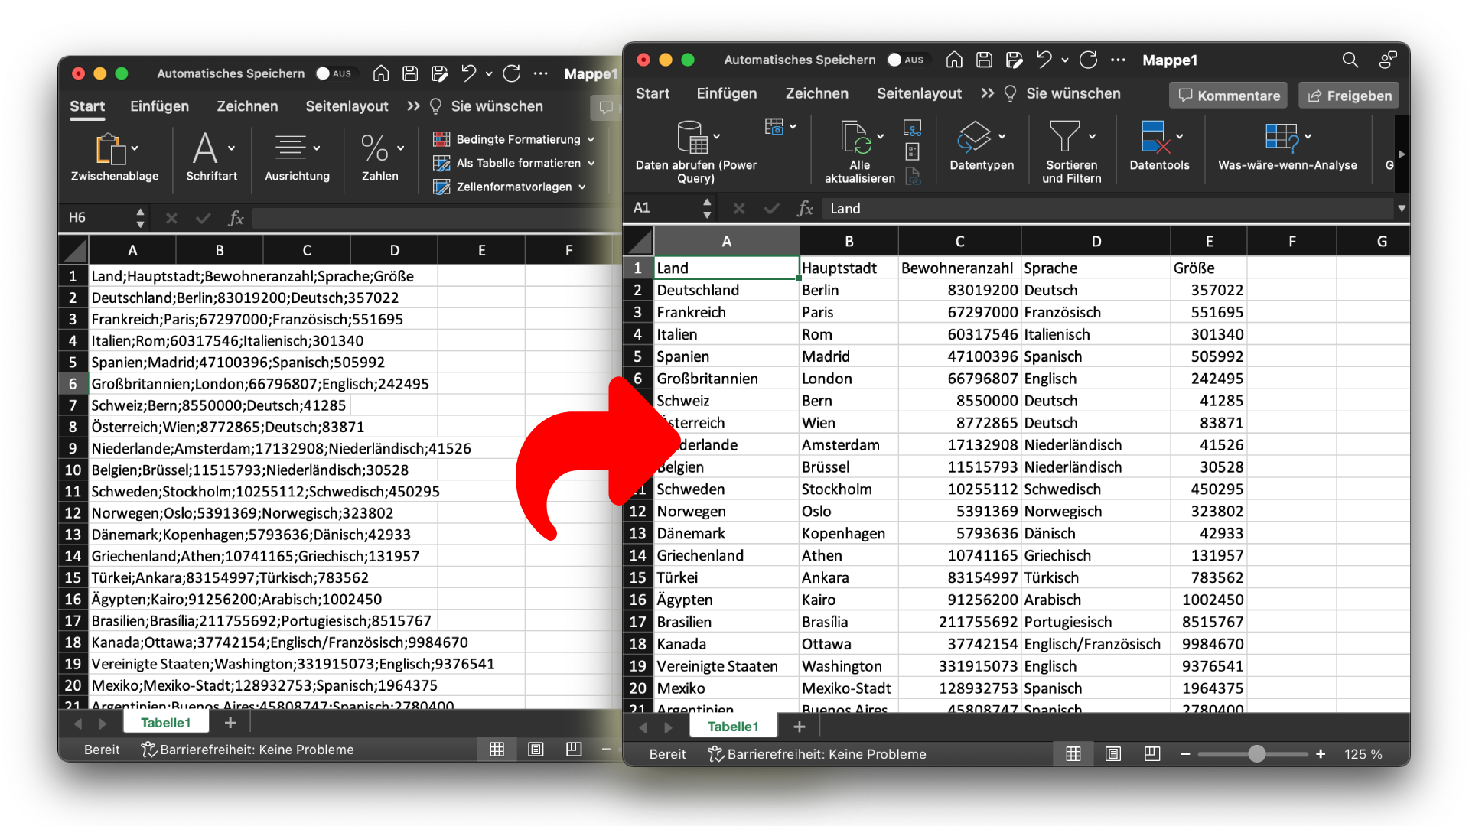The image size is (1469, 826).
Task: Open the Einfügen tab in the left window
Action: click(x=159, y=106)
